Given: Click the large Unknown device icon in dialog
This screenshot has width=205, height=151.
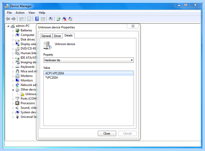Looking at the screenshot, I should click(47, 45).
